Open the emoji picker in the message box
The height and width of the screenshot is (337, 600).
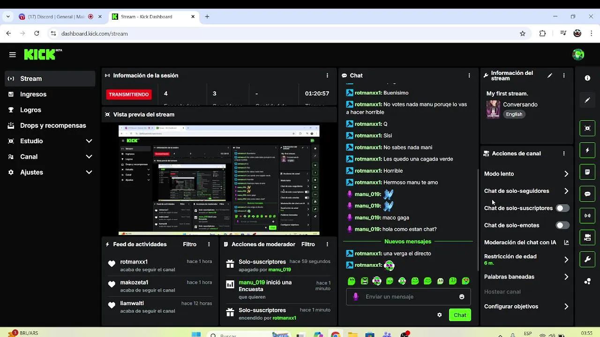coord(462,297)
